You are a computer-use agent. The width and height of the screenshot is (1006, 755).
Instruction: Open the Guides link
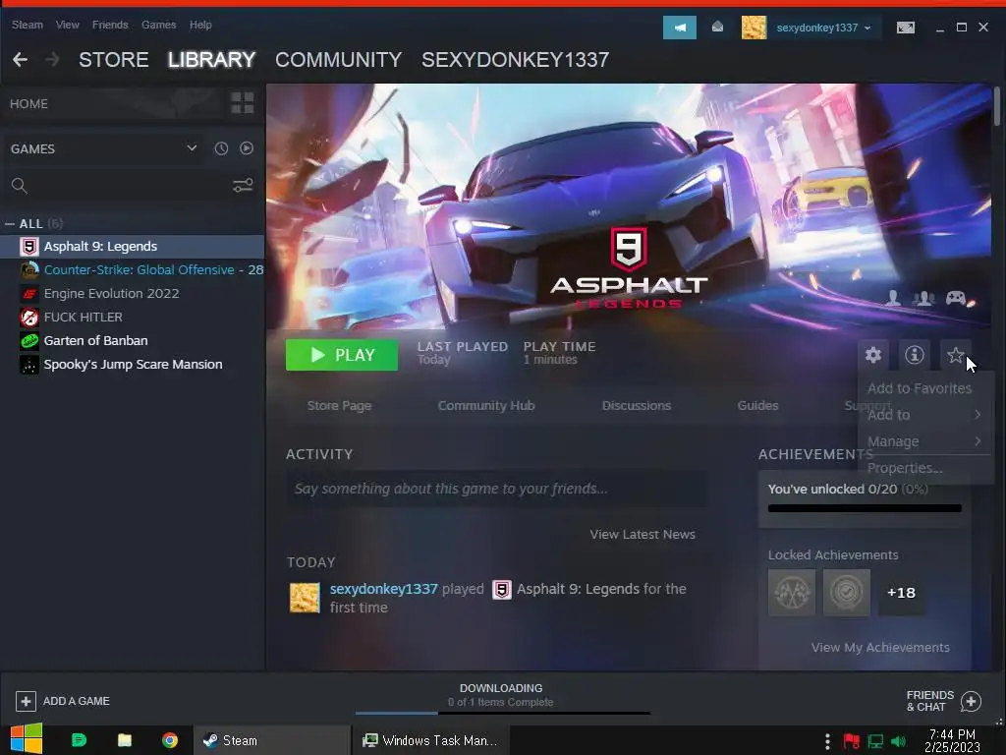tap(757, 406)
